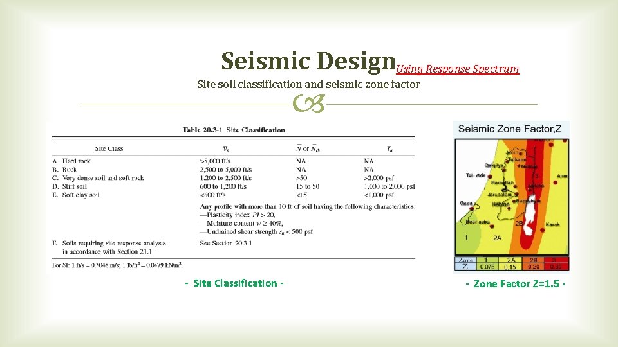Click the '0.075' Z value in legend
Screen dimensions: 618x347
coord(487,267)
